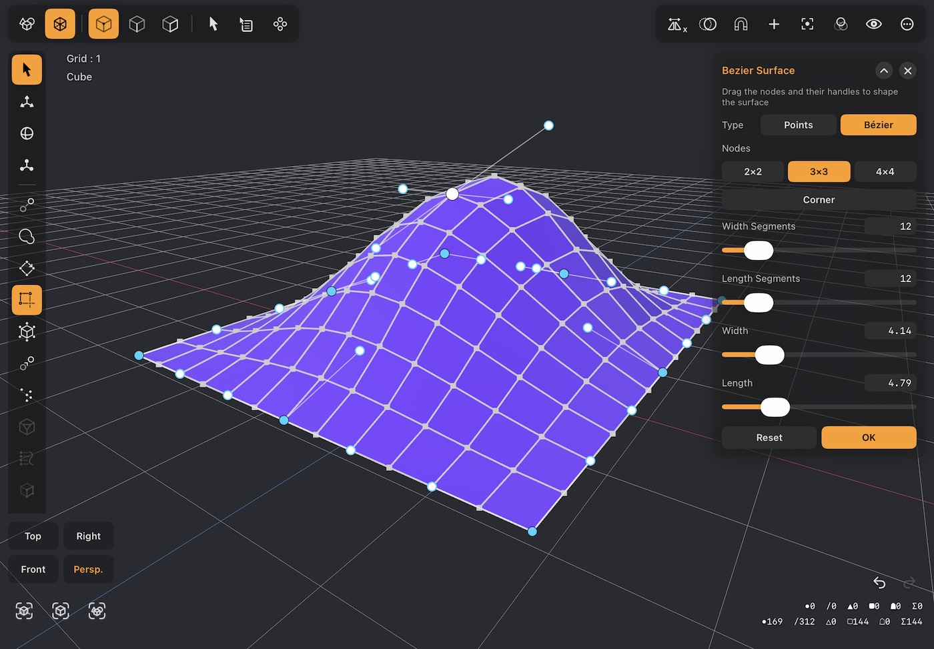Image resolution: width=934 pixels, height=649 pixels.
Task: Select the Persp. view button
Action: pos(88,570)
